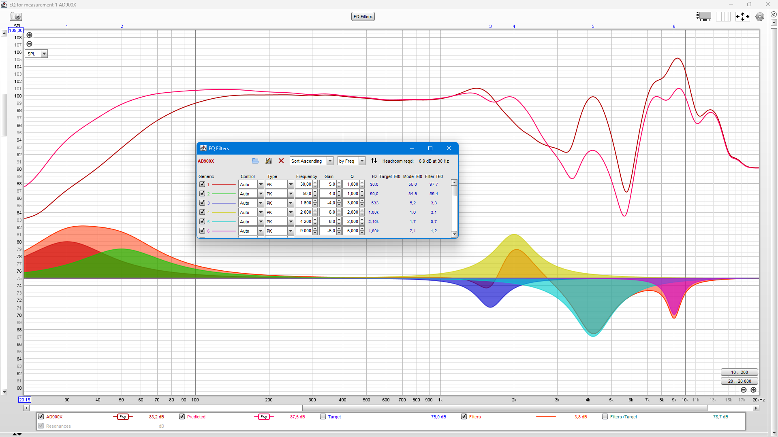This screenshot has width=778, height=437.
Task: Disable EQ filter 2 checkbox
Action: pyautogui.click(x=202, y=193)
